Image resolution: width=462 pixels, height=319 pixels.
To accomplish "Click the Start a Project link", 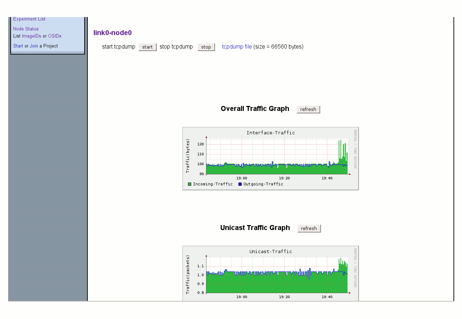I will 18,46.
